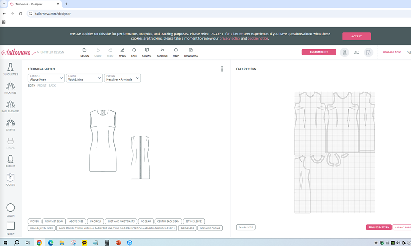Open the Silhouettes panel in the sidebar
The width and height of the screenshot is (411, 246).
(x=11, y=68)
